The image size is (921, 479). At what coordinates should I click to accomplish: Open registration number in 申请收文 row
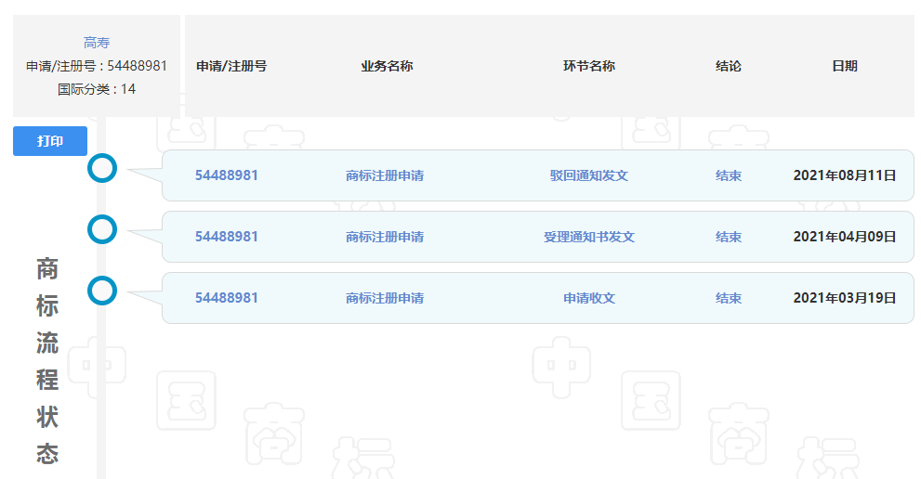point(226,298)
